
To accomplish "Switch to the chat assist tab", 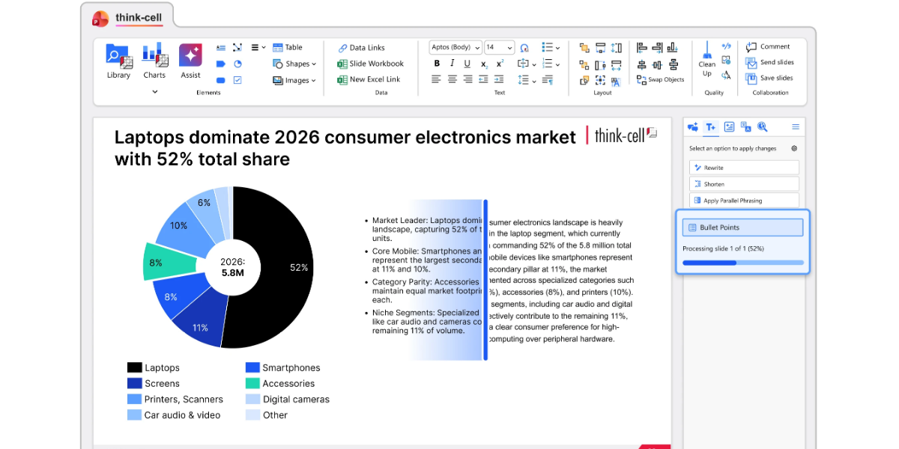I will tap(693, 126).
